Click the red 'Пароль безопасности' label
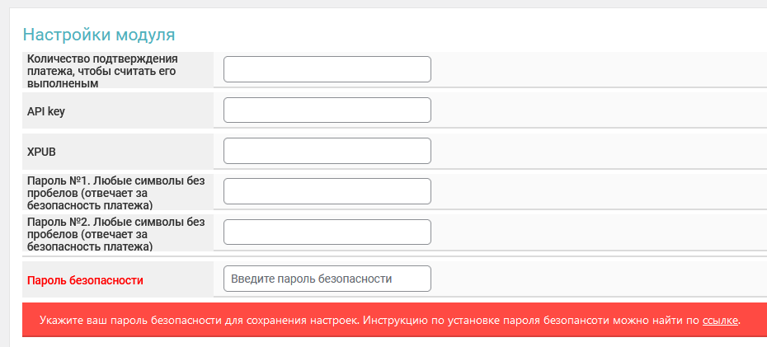Viewport: 767px width, 347px height. coord(86,280)
